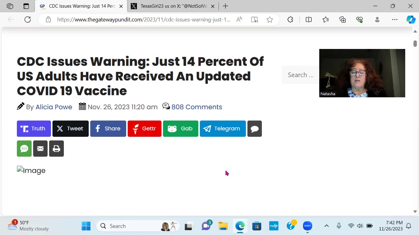Open File Explorer from taskbar
The image size is (419, 235).
[x=223, y=226]
